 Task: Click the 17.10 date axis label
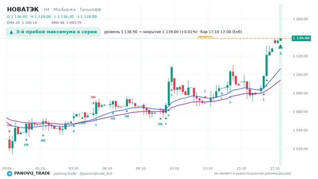[275, 168]
